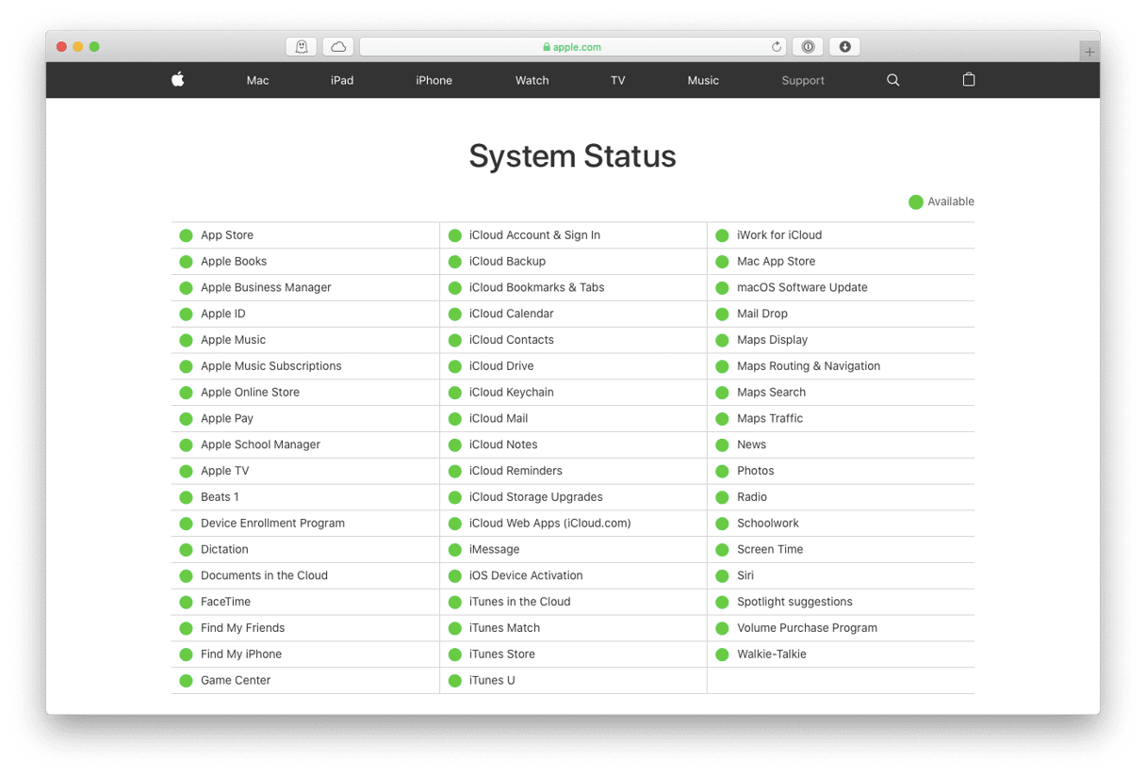Click Apple Online Store label

[x=250, y=393]
